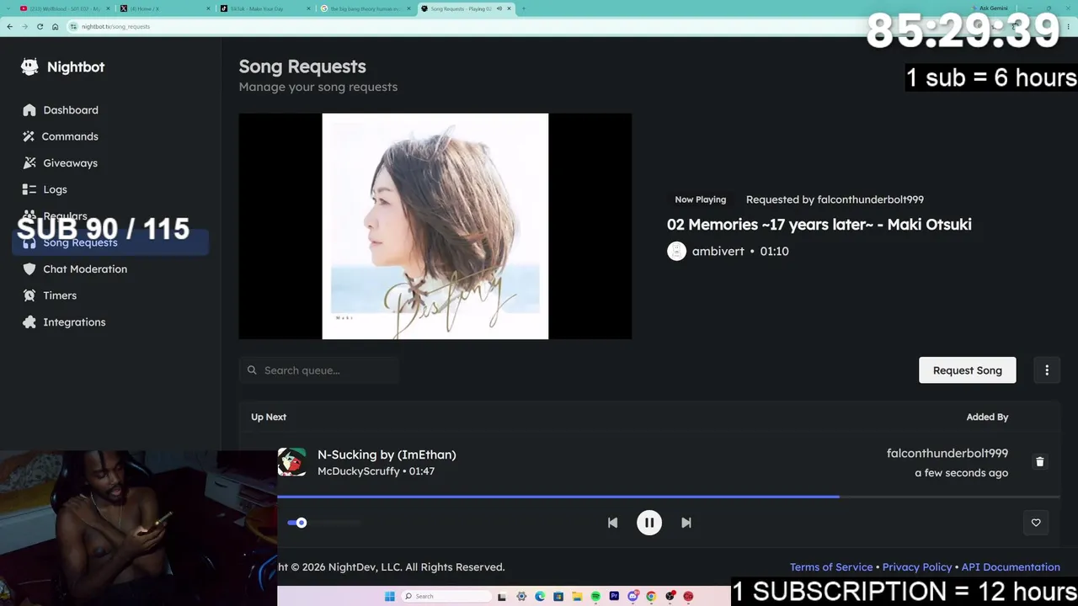Open the Integrations puzzle icon
This screenshot has width=1078, height=606.
click(29, 322)
